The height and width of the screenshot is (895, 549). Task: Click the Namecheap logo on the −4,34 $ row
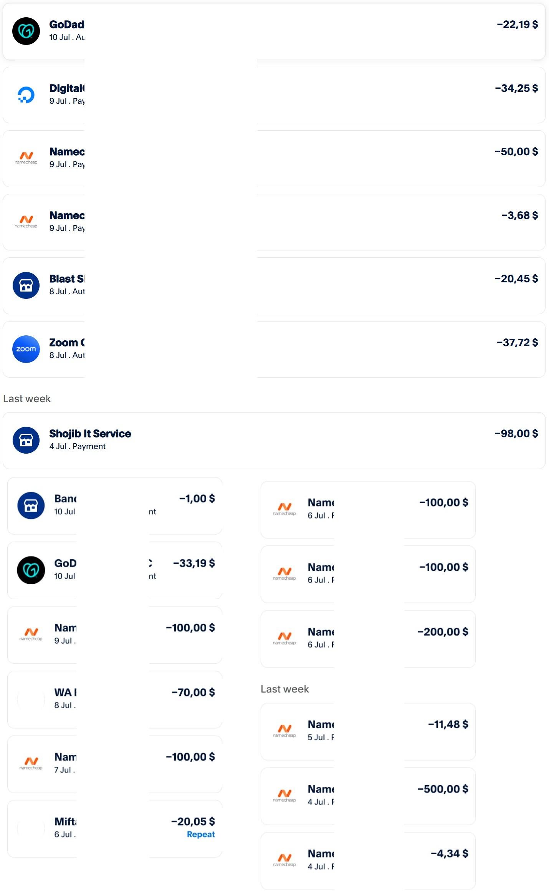(x=284, y=860)
